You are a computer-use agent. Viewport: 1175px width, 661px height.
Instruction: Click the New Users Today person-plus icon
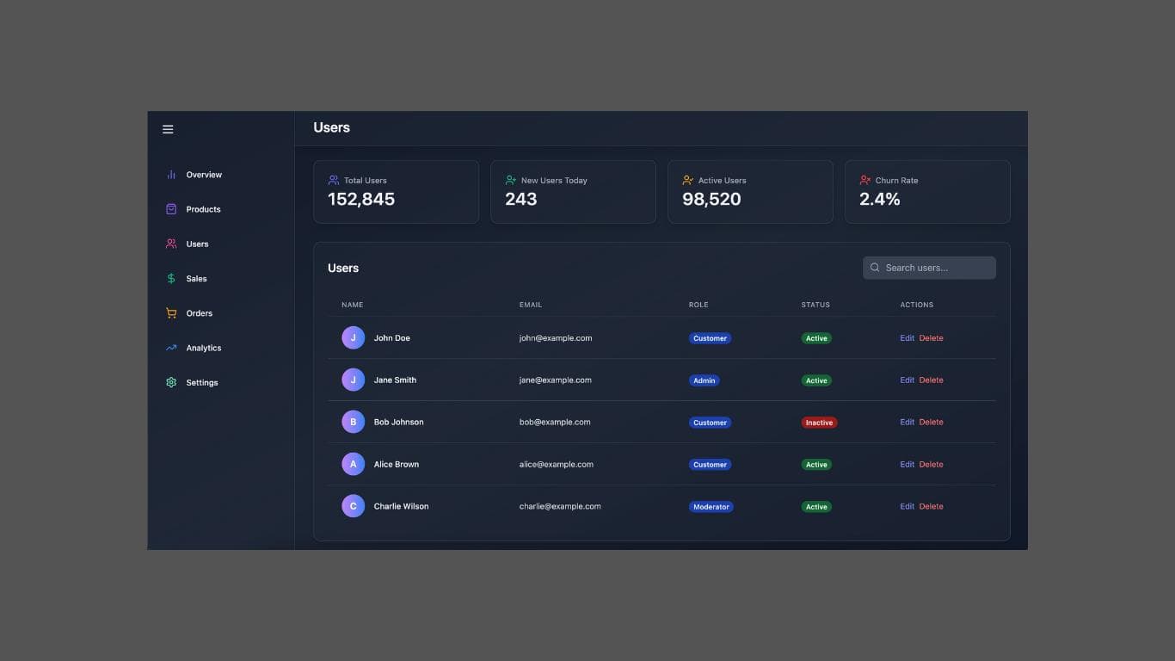tap(510, 180)
